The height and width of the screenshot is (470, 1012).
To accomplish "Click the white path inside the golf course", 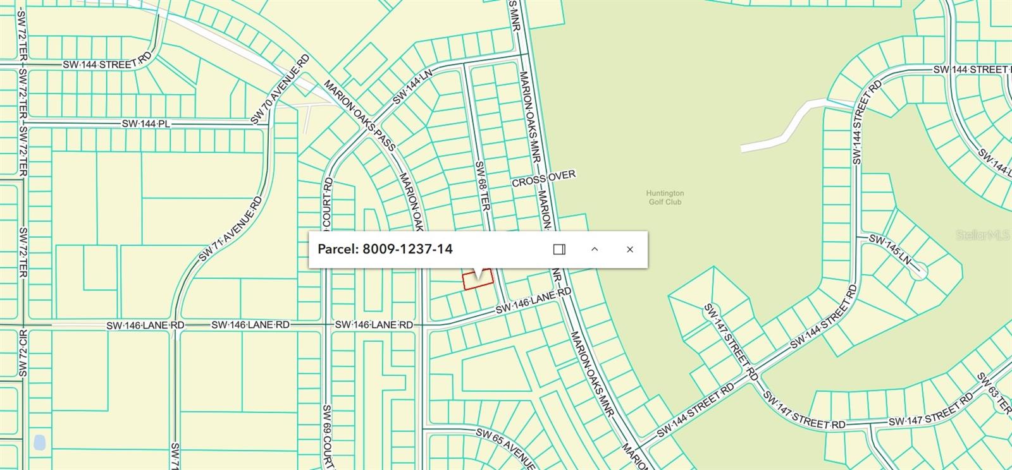I will [x=784, y=130].
